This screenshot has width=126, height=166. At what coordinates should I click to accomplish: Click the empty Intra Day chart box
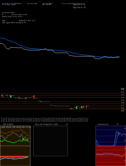tap(50, 141)
